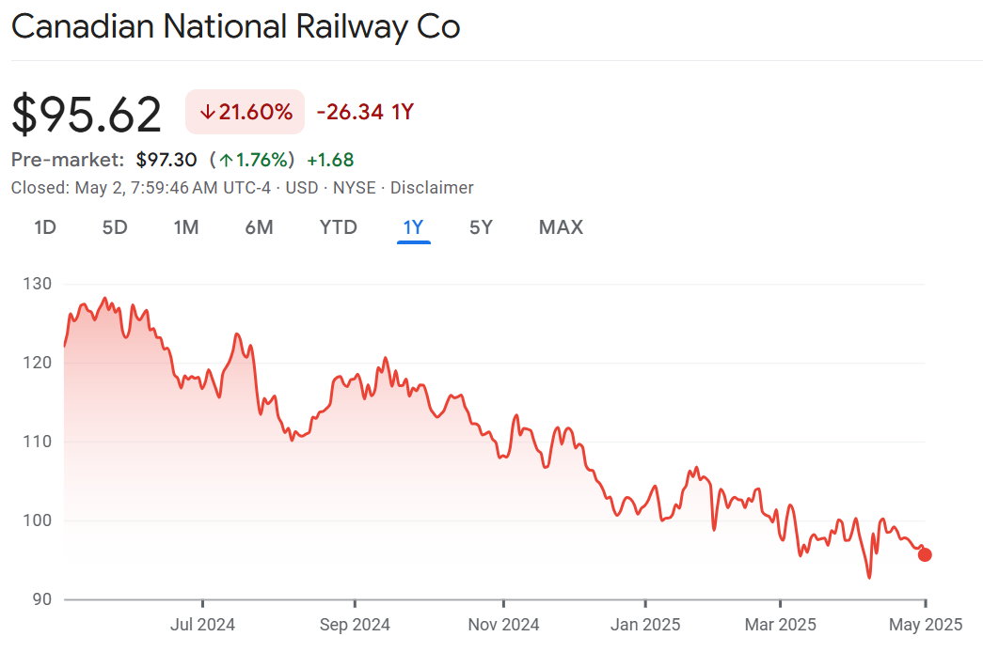Viewport: 983px width, 652px height.
Task: Click the green up arrow beside 1.76%
Action: click(227, 160)
